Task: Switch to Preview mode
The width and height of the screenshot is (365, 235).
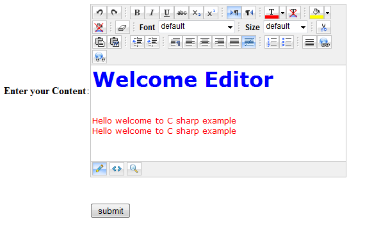Action: pos(134,168)
